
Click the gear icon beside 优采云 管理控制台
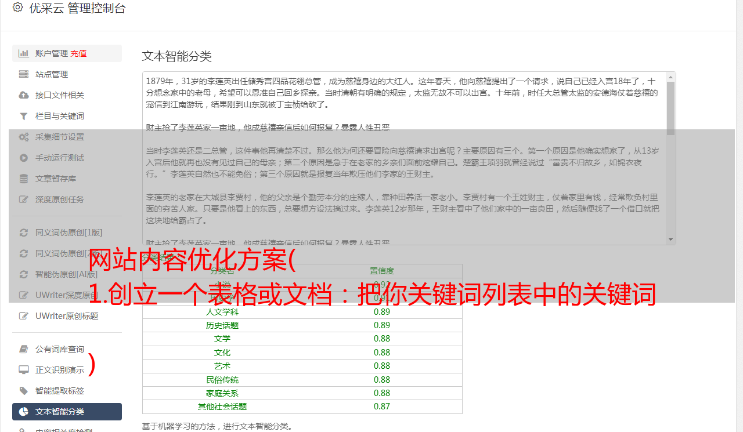pyautogui.click(x=17, y=8)
